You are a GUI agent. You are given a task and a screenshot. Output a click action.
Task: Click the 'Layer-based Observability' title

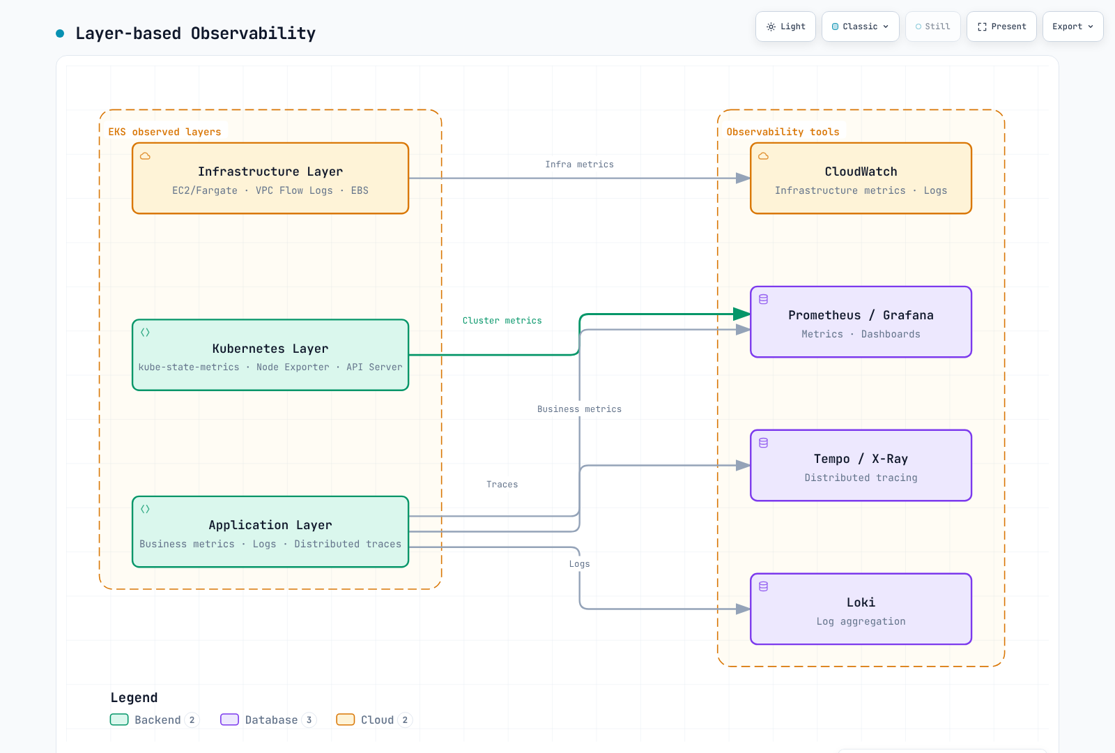tap(195, 33)
